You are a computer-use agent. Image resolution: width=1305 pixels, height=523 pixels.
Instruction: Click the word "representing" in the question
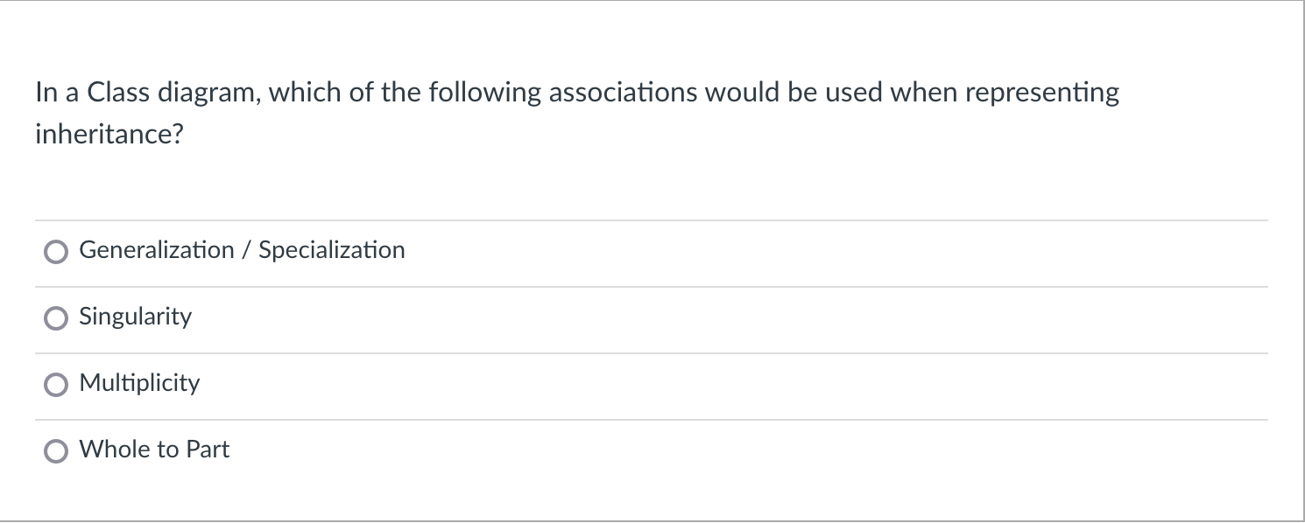coord(1042,93)
